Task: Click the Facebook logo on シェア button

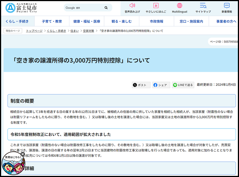Action: (x=155, y=85)
